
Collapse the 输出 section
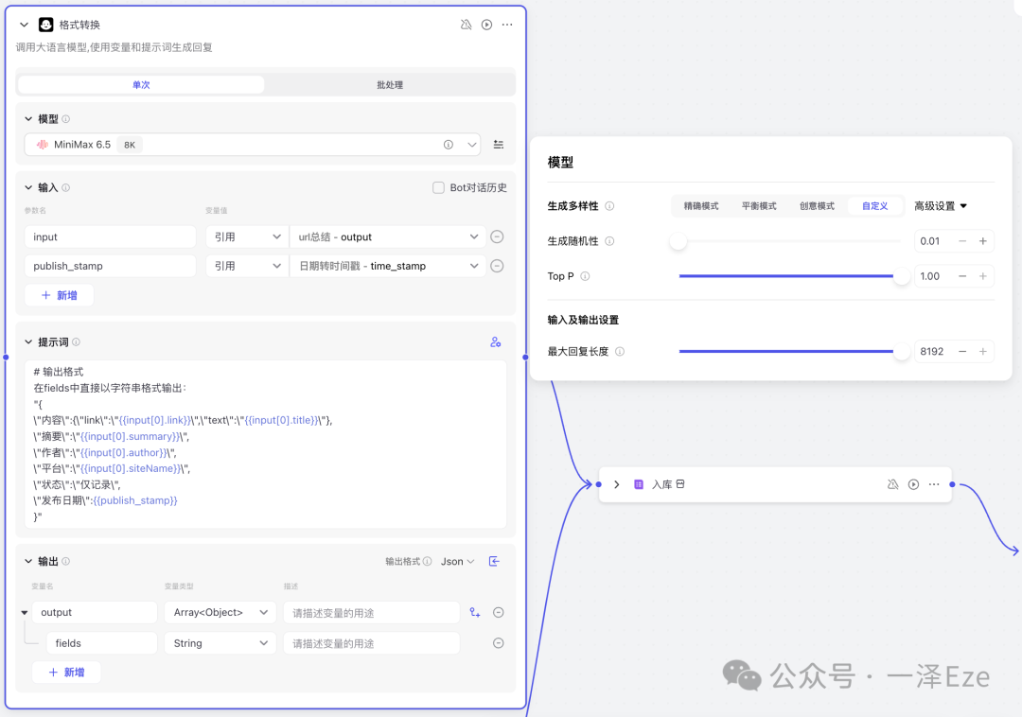[x=28, y=561]
